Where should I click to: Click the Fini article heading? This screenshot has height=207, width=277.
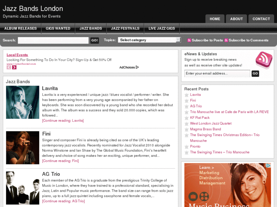click(46, 134)
